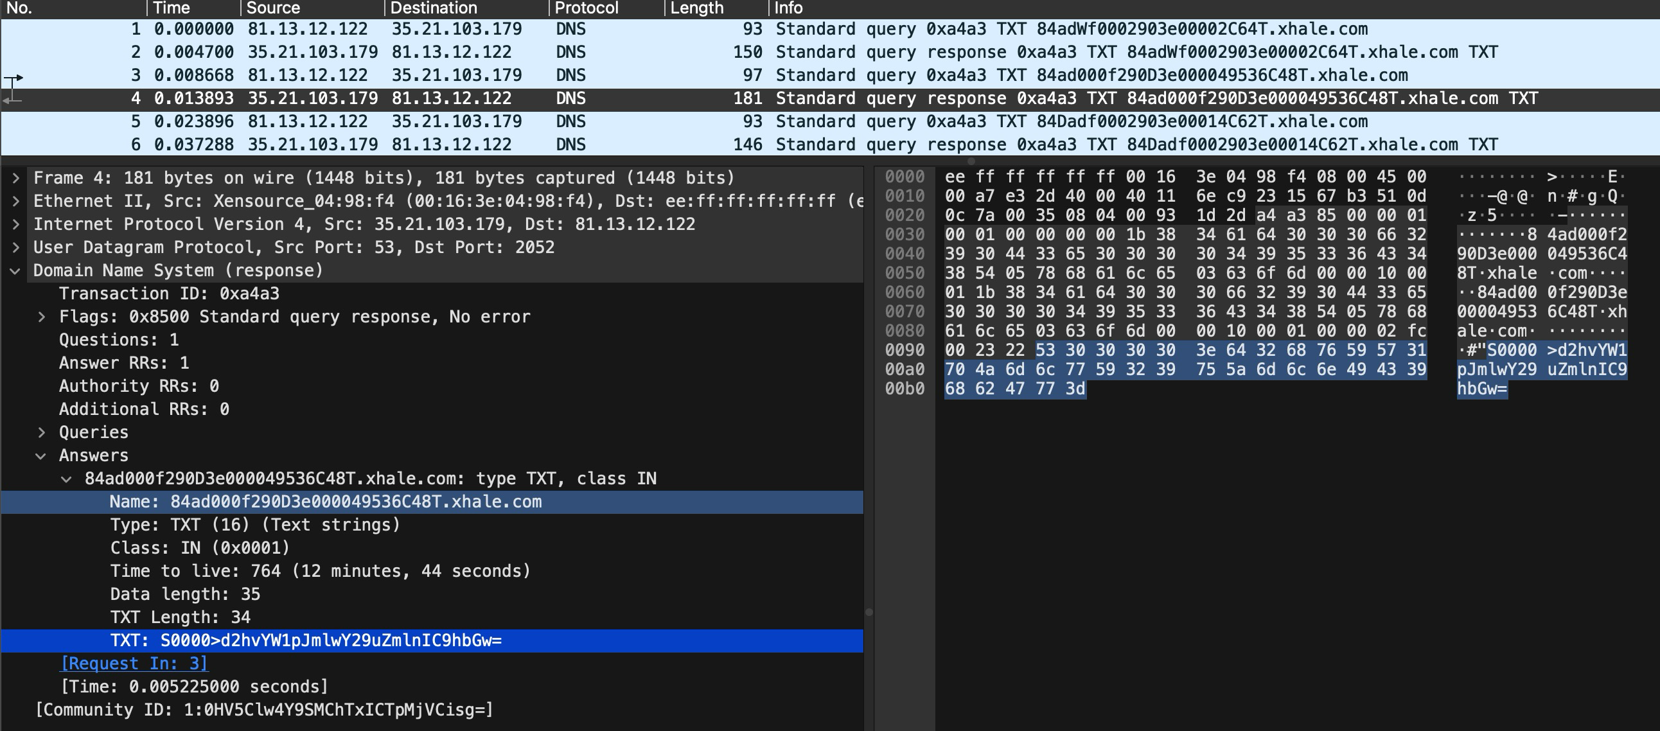Sort packets by the No. column
The image size is (1660, 731).
[x=73, y=8]
